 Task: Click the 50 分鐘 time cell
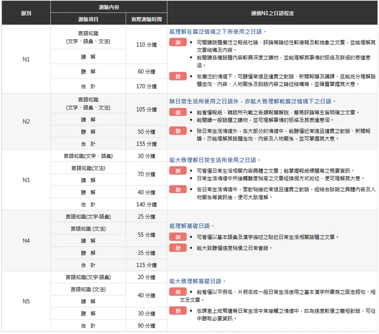tap(146, 132)
